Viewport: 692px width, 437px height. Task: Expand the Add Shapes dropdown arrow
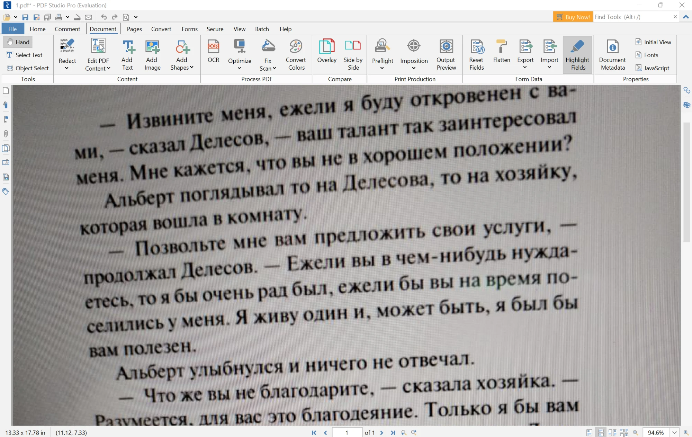[191, 68]
